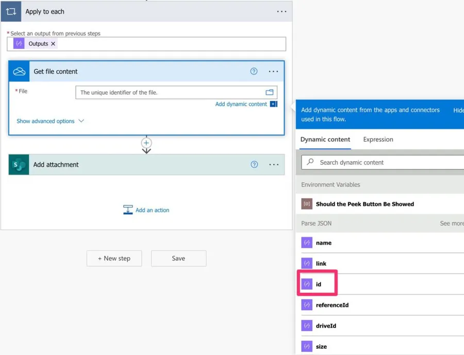Expand Show advanced options
Screen dimensions: 464x355
[50, 121]
